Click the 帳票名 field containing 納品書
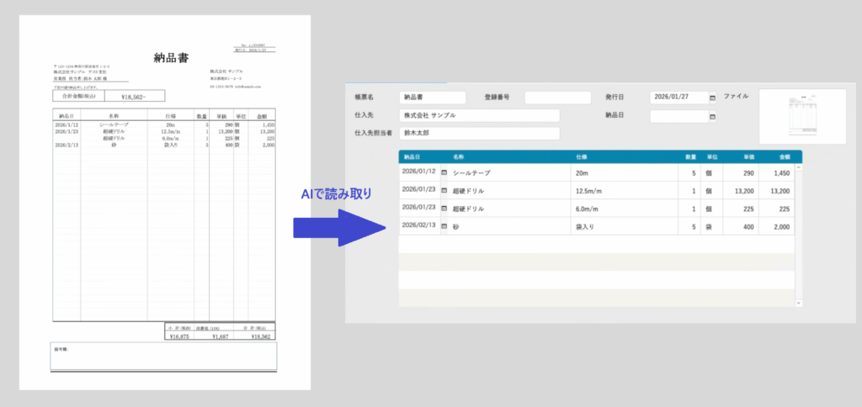The height and width of the screenshot is (407, 862). [x=432, y=98]
